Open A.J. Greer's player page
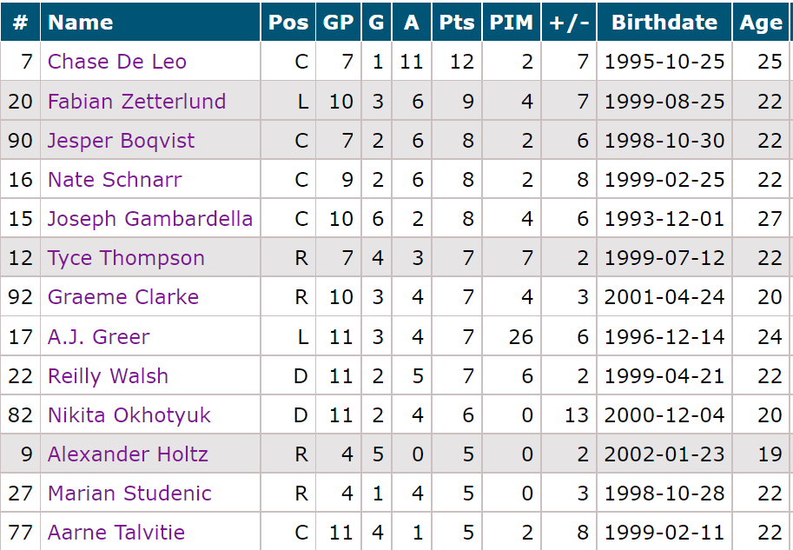793x550 pixels. 99,336
